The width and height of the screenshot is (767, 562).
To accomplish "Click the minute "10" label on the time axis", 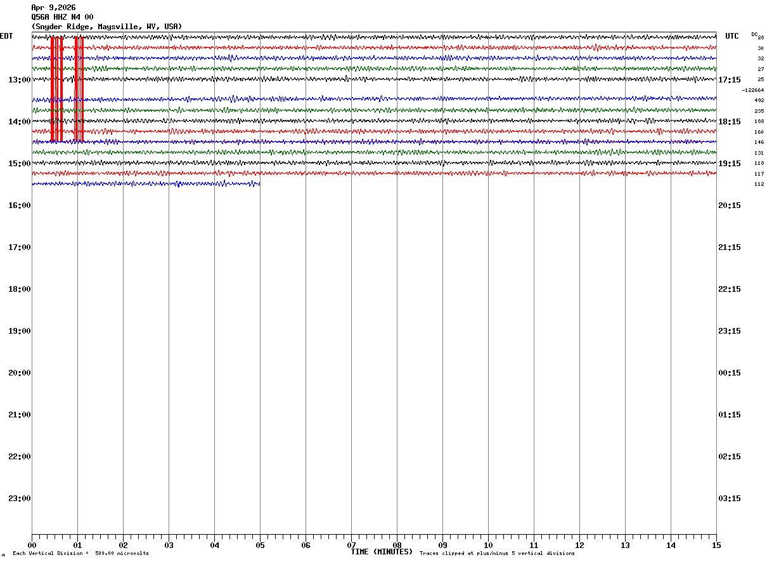I will [x=488, y=546].
